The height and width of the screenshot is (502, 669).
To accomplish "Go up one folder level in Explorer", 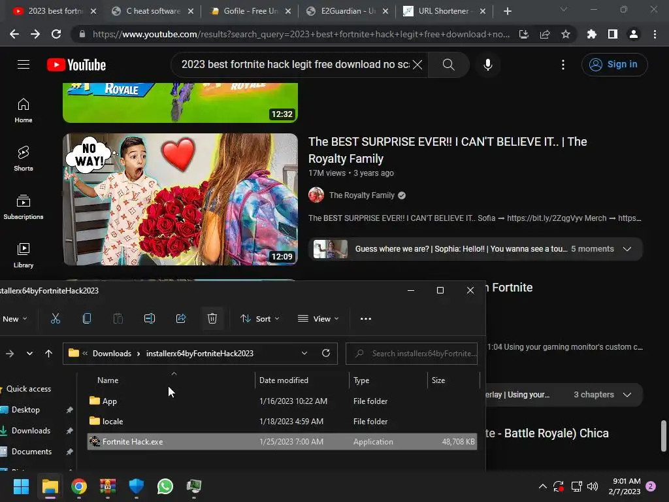I will tap(48, 354).
